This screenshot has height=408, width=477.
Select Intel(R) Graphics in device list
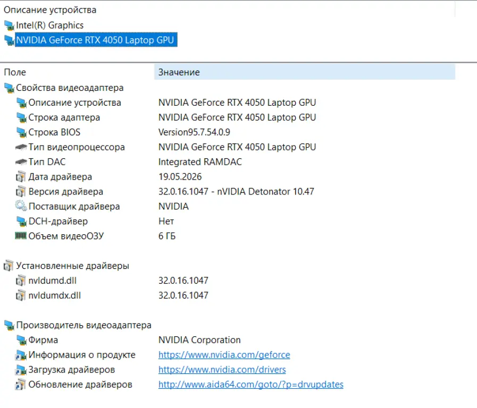pyautogui.click(x=49, y=25)
